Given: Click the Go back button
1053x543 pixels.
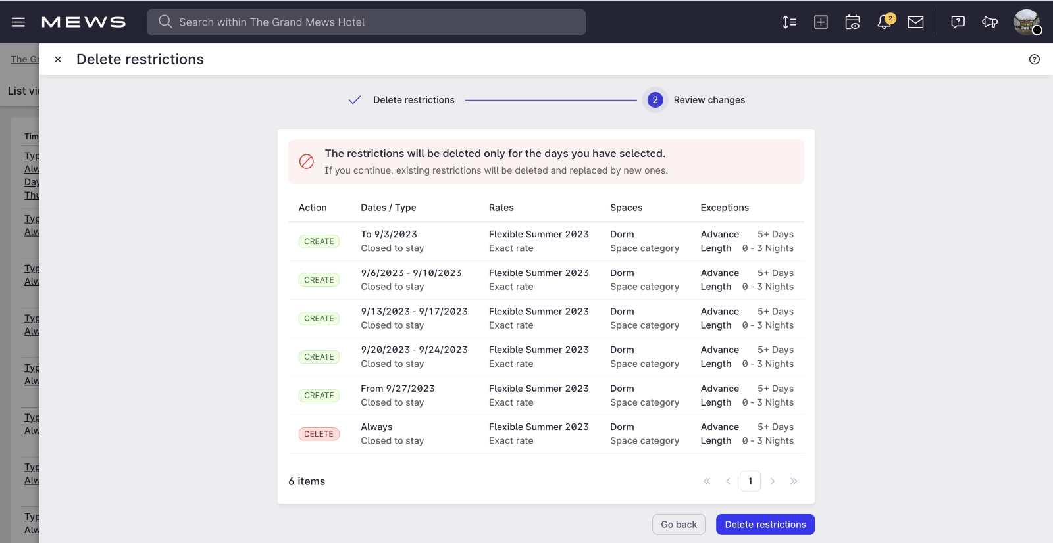Looking at the screenshot, I should (x=679, y=525).
